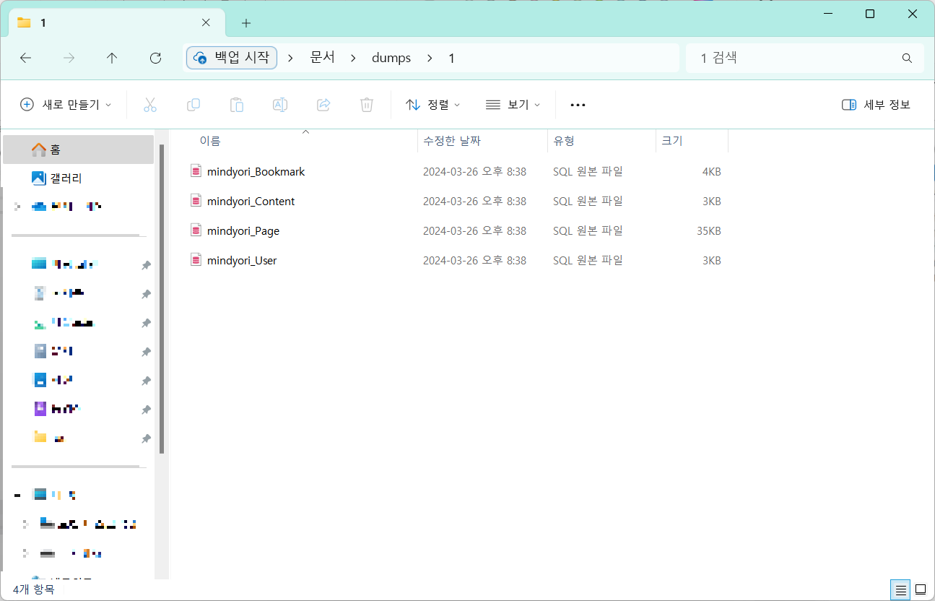Click breadcrumb folder 1 in address bar
The image size is (935, 601).
(x=451, y=58)
